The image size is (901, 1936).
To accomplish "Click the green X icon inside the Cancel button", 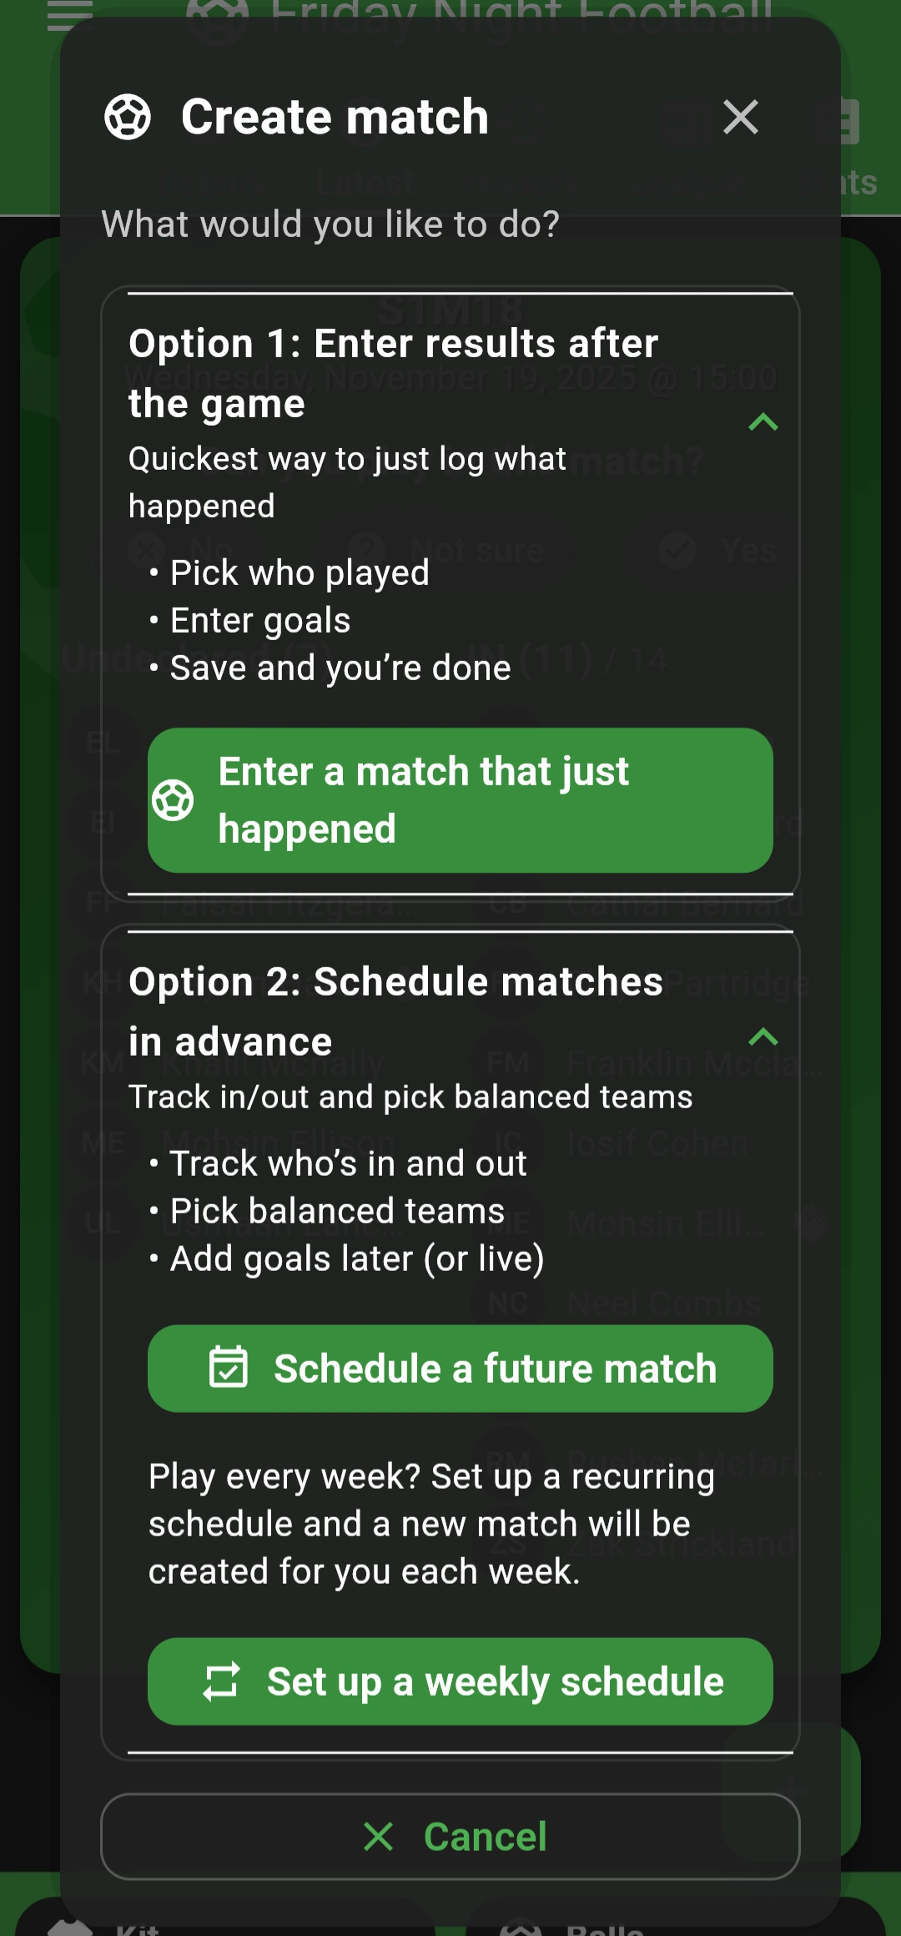I will tap(377, 1836).
